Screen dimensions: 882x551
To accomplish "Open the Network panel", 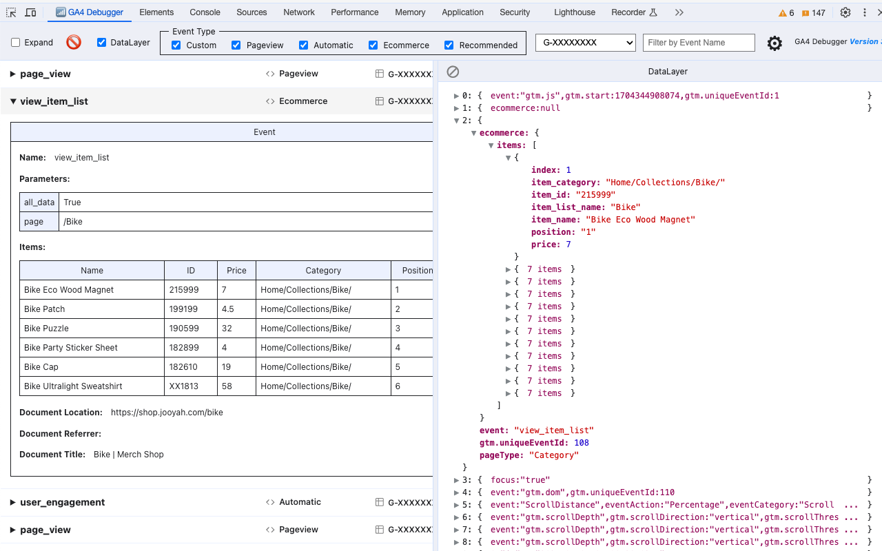I will (298, 12).
